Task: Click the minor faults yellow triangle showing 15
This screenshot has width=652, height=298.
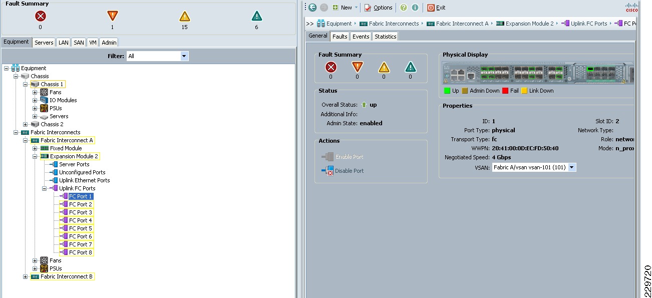Action: point(185,16)
